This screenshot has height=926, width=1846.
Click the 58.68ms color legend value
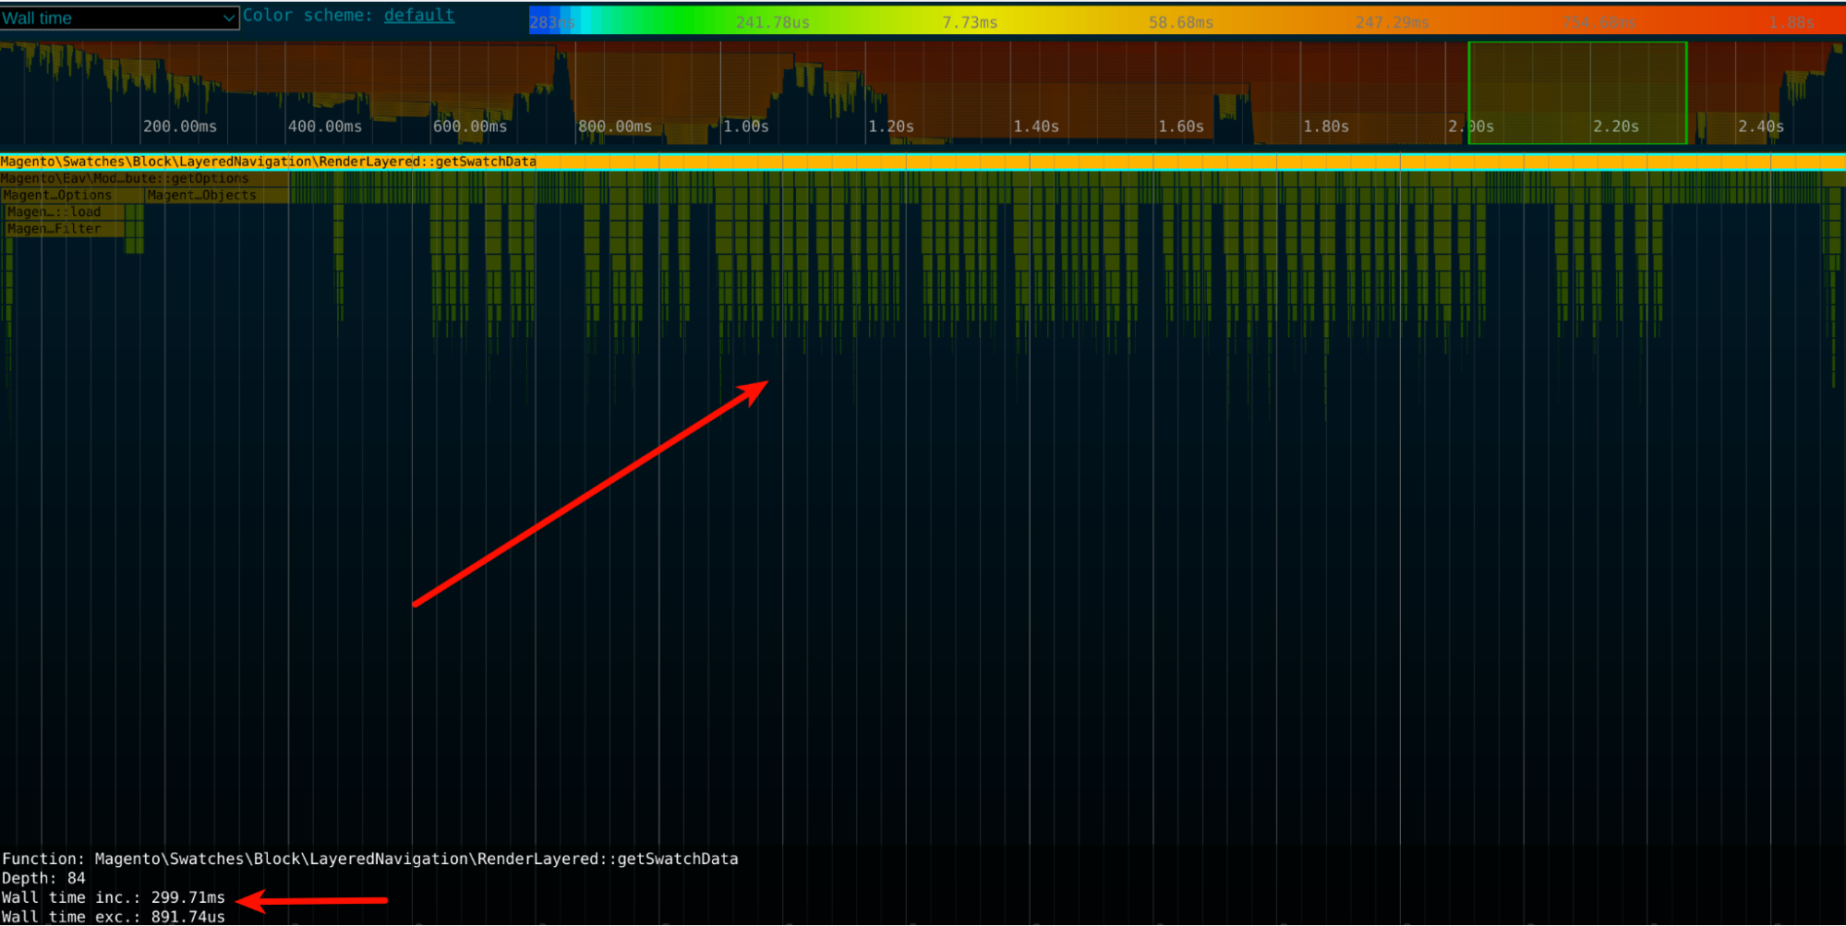(x=1181, y=22)
